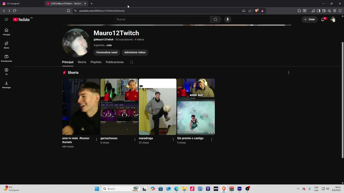Image resolution: width=344 pixels, height=193 pixels.
Task: Go back to the previous page
Action: click(4, 11)
